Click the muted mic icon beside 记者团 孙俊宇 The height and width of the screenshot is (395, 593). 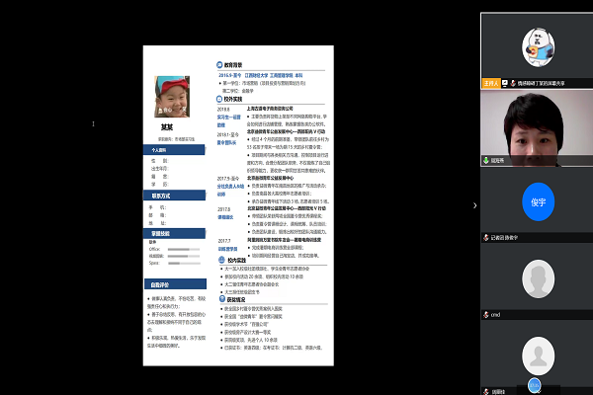pos(486,237)
